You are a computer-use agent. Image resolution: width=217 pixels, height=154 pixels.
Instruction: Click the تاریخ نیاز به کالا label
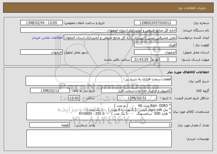coord(84,91)
